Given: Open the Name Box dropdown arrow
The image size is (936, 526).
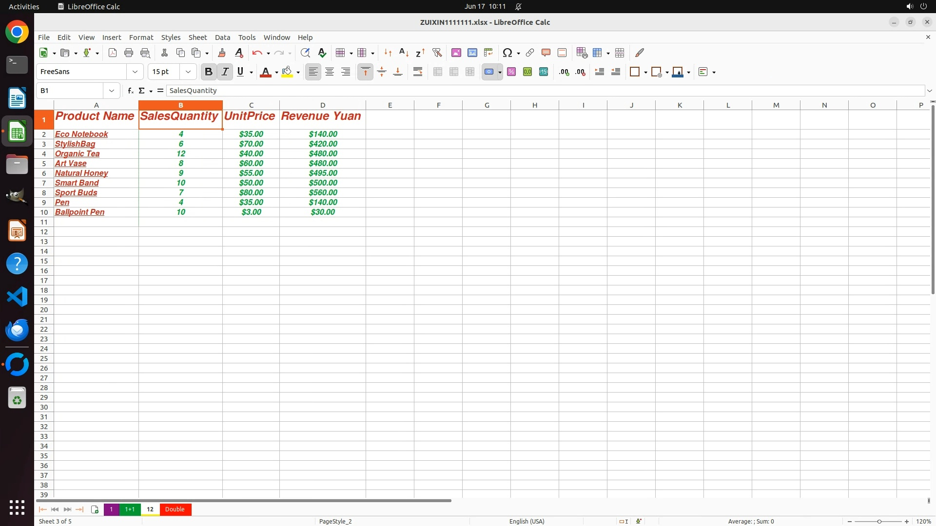Looking at the screenshot, I should pyautogui.click(x=112, y=91).
